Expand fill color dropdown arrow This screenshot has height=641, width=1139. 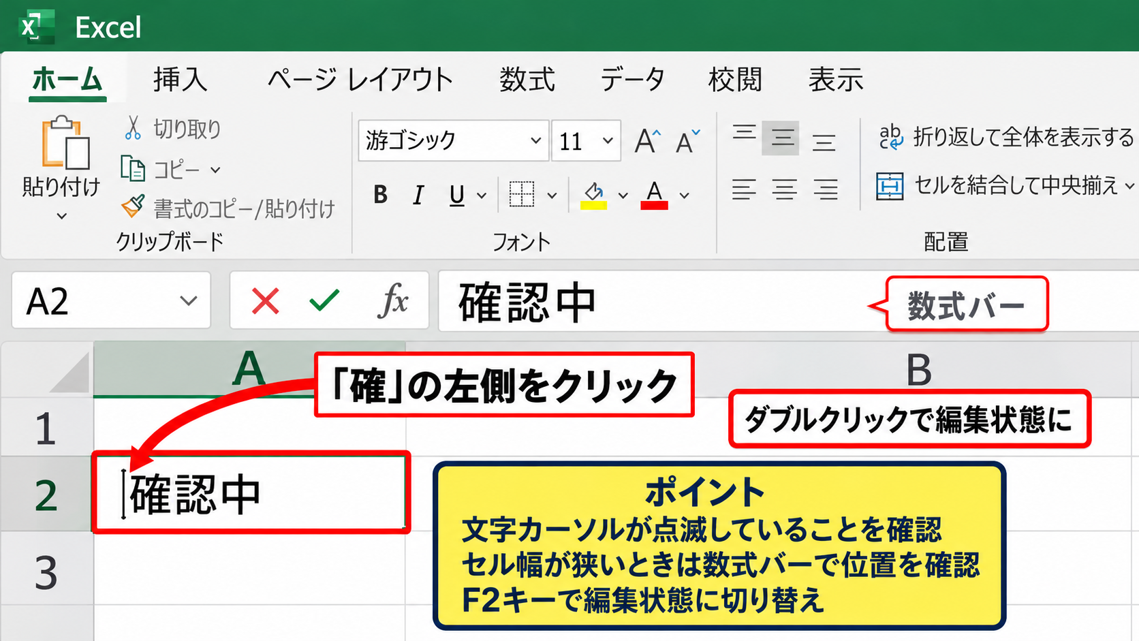[x=623, y=196]
